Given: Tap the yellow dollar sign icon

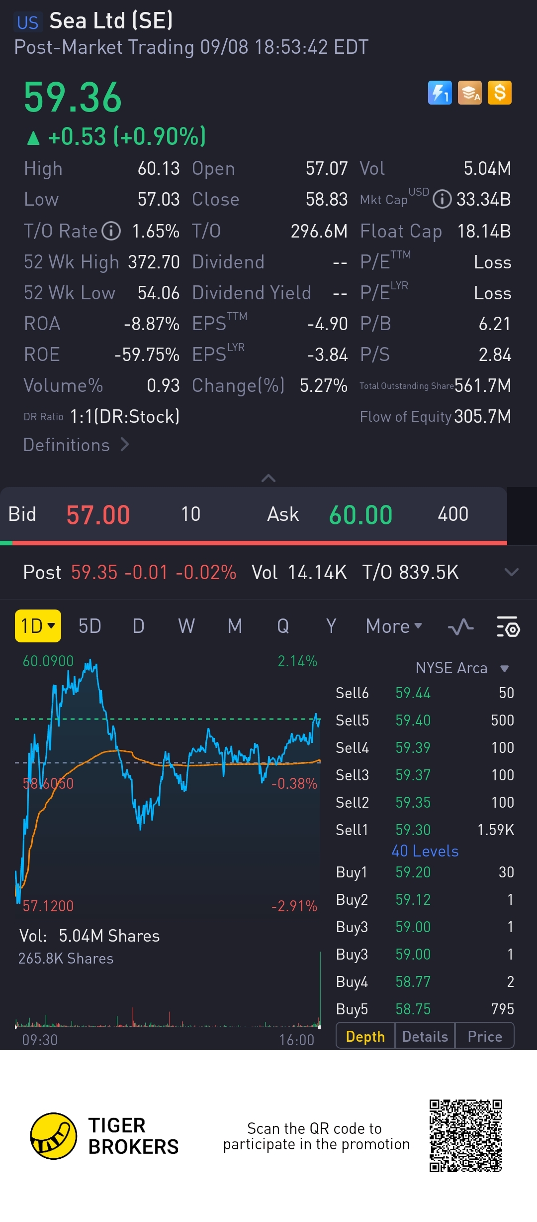Looking at the screenshot, I should click(500, 93).
